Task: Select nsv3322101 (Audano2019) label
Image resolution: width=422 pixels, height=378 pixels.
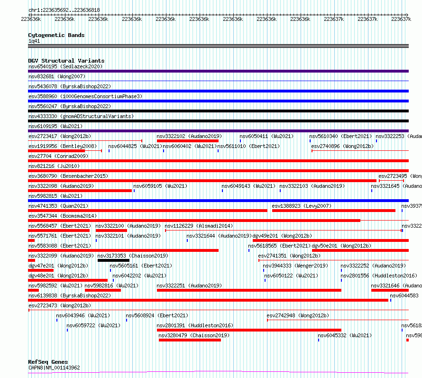Action: point(128,236)
